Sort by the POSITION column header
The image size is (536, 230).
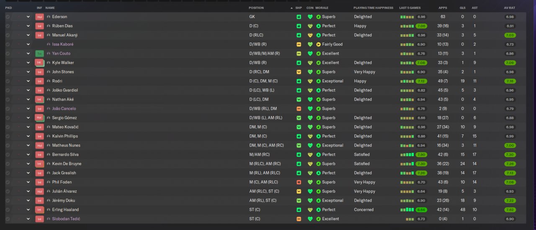[256, 8]
